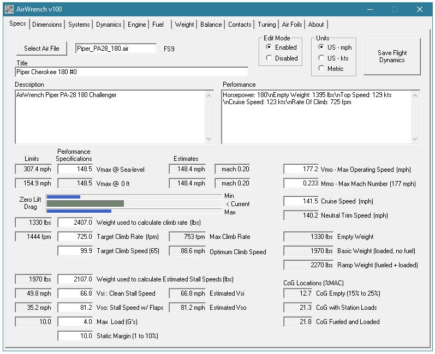Switch to the Specs tab
The image size is (435, 354).
(x=17, y=23)
